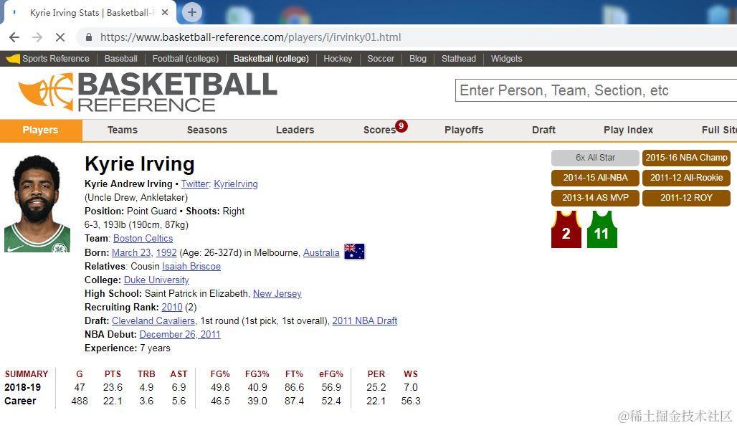Select the red number 2 jersey
This screenshot has height=428, width=737.
pos(566,229)
